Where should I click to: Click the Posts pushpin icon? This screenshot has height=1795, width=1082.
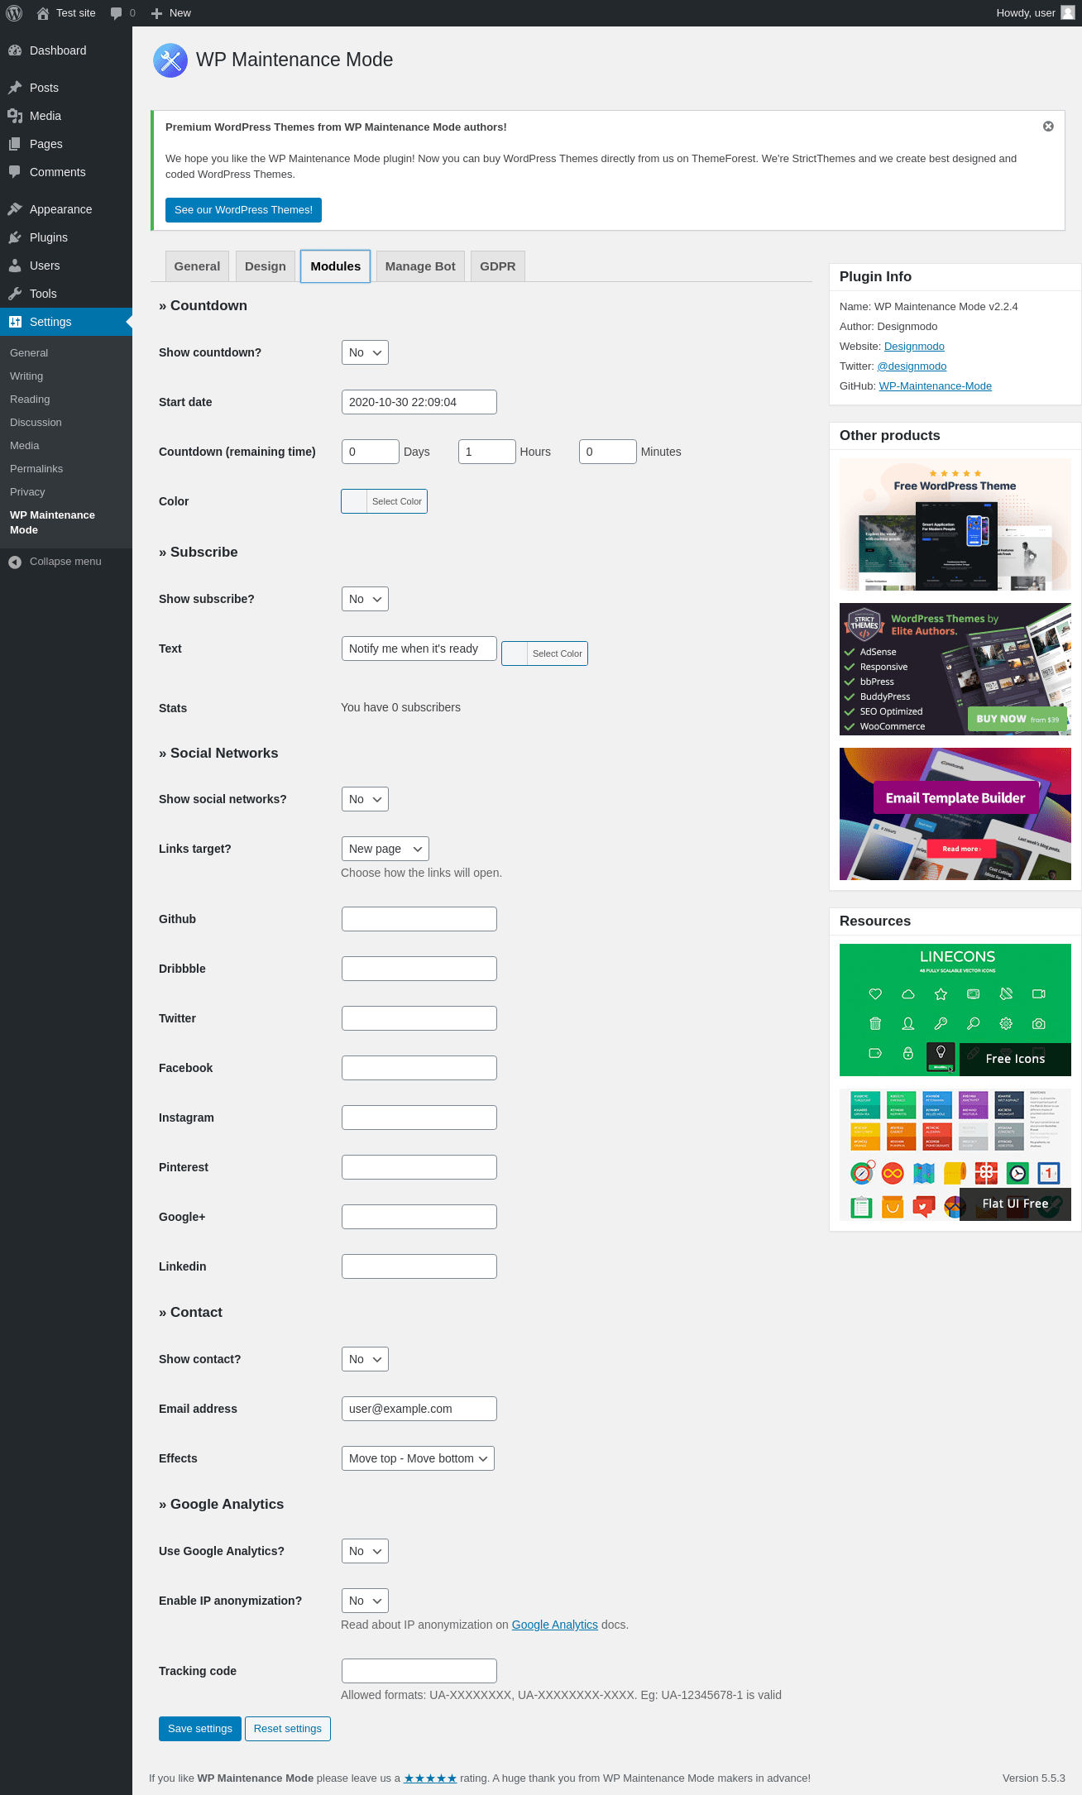point(15,88)
